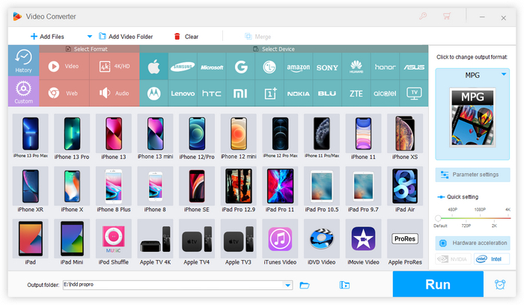
Task: Select the iPhone XS preset
Action: 405,136
